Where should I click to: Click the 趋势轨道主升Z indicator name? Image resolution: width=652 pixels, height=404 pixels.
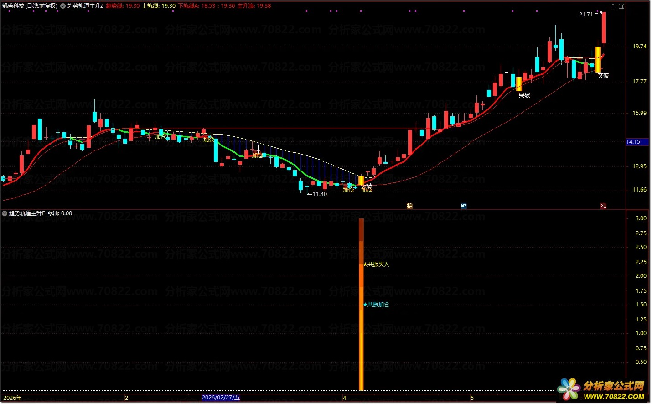86,6
